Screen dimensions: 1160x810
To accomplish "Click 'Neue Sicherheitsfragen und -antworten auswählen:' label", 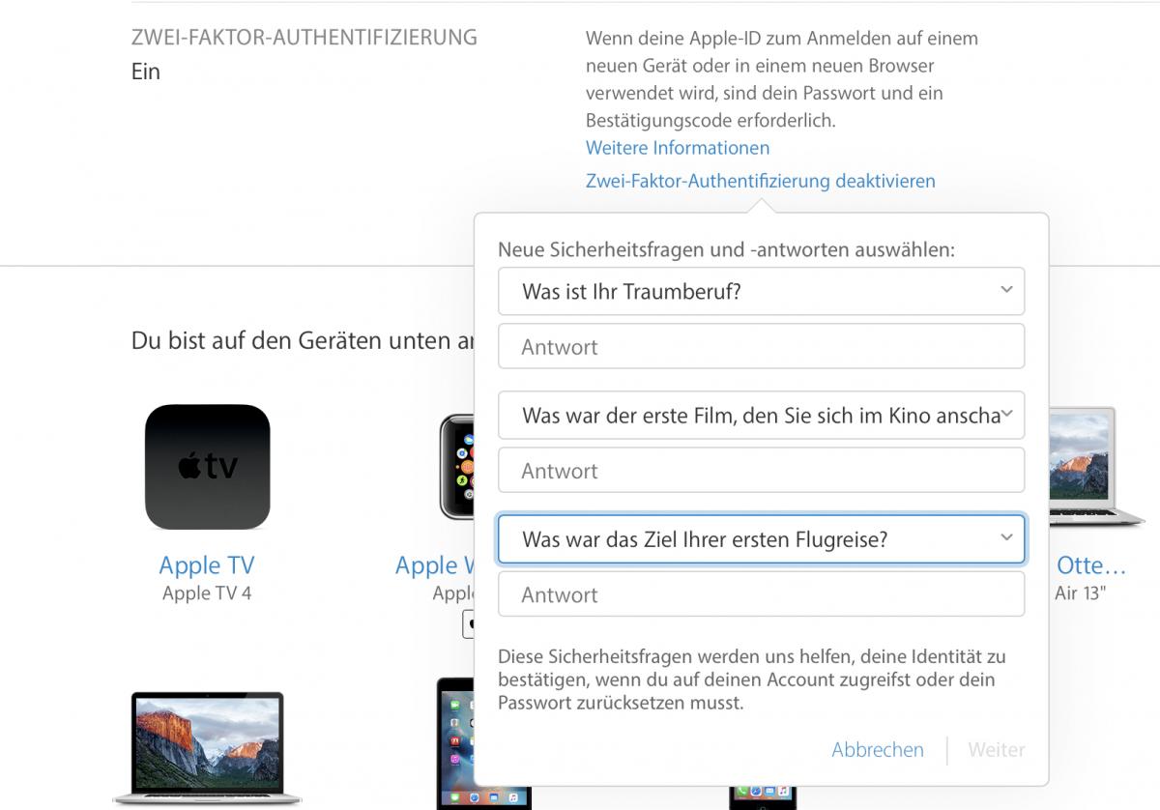I will pos(726,249).
